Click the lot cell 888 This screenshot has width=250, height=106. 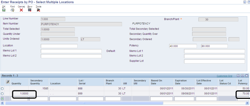(91, 89)
